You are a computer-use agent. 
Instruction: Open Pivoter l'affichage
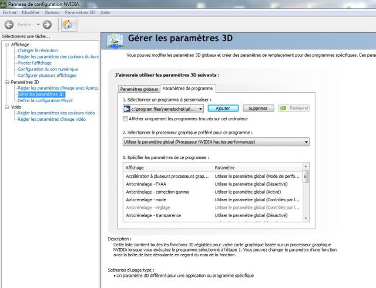pos(35,63)
